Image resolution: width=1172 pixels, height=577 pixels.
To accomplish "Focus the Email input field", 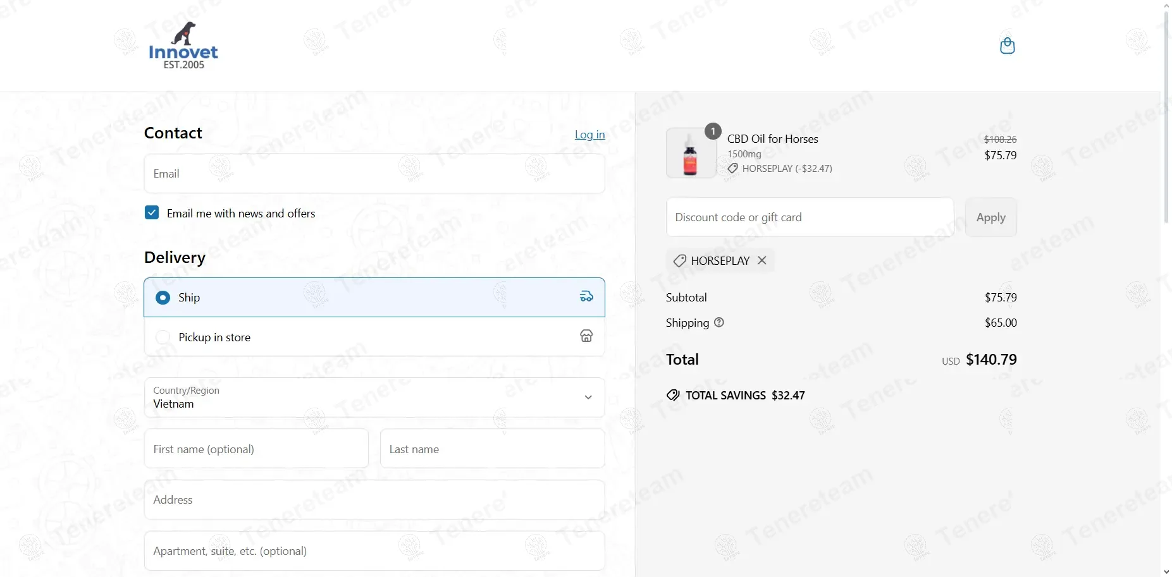I will pos(374,174).
